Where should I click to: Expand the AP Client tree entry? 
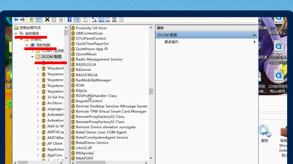(38, 143)
